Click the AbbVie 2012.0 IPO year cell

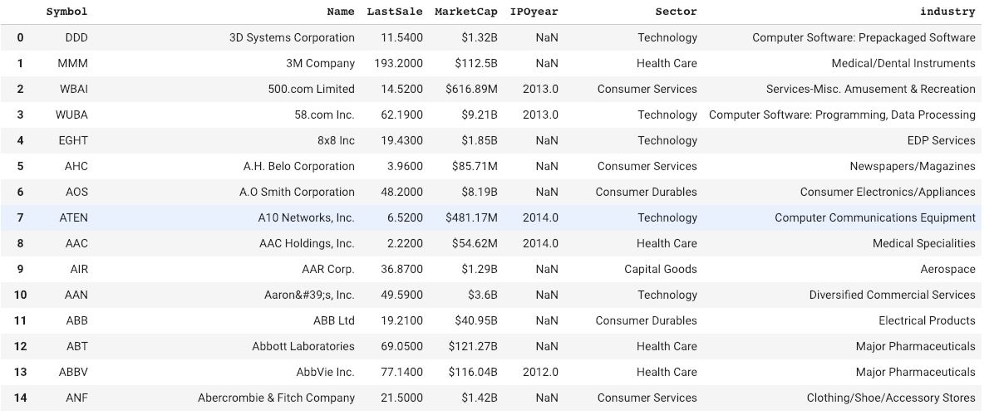click(540, 372)
